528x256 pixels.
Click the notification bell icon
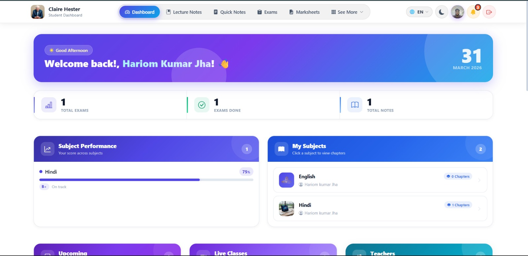tap(473, 12)
